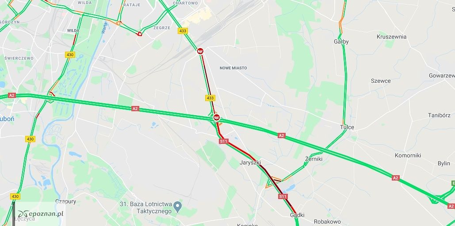Select the Jaryszki label
This screenshot has height=226, width=455.
coord(250,162)
